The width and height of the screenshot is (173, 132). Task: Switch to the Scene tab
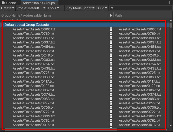pyautogui.click(x=9, y=3)
